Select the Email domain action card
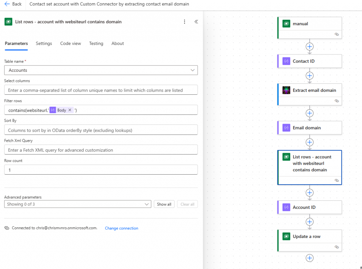The image size is (362, 269). point(309,128)
